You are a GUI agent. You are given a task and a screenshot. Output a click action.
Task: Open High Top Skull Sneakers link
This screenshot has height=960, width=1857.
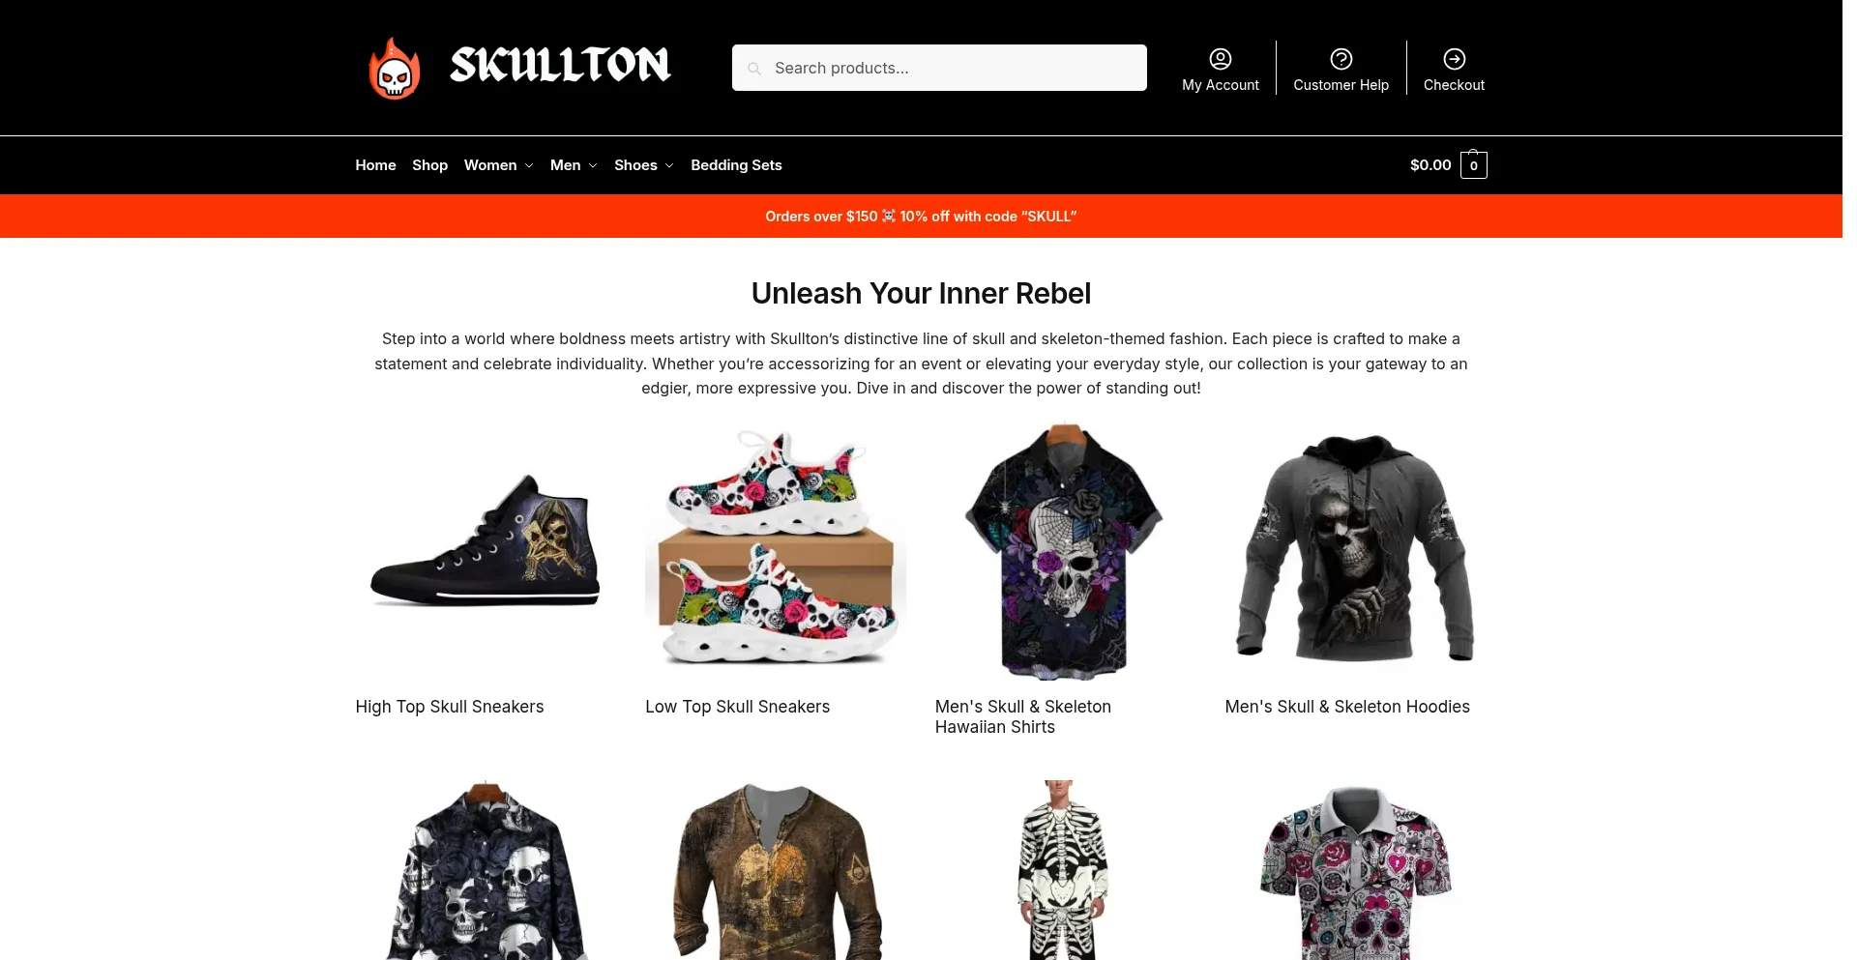click(x=450, y=707)
